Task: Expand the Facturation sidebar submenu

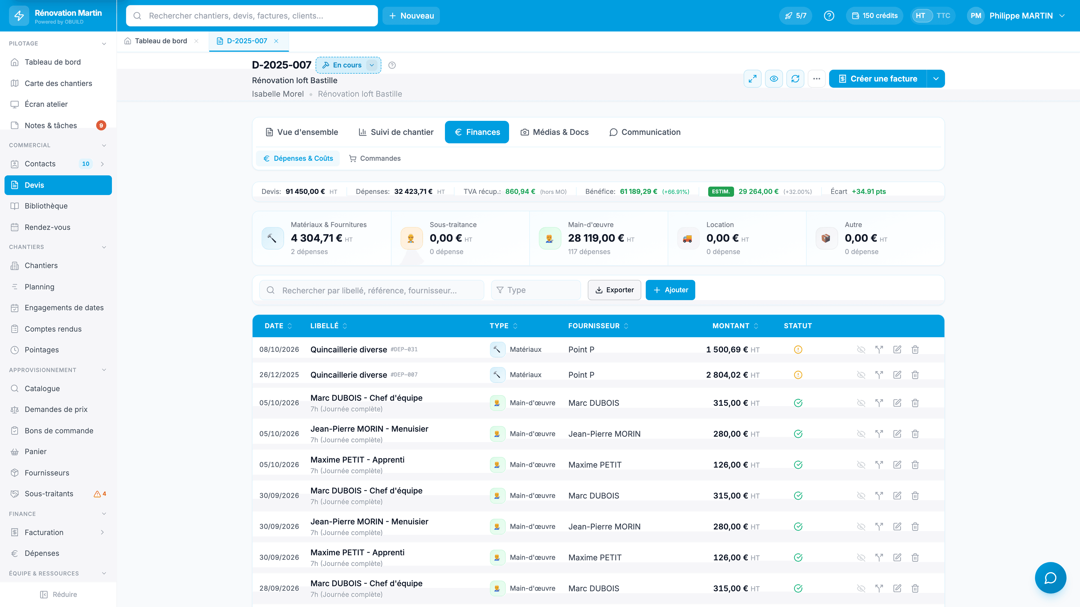Action: (x=102, y=533)
